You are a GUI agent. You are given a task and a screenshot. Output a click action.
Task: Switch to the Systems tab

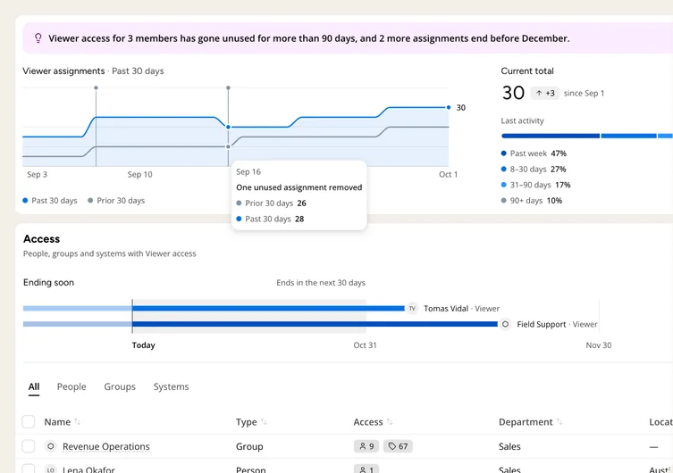point(172,386)
